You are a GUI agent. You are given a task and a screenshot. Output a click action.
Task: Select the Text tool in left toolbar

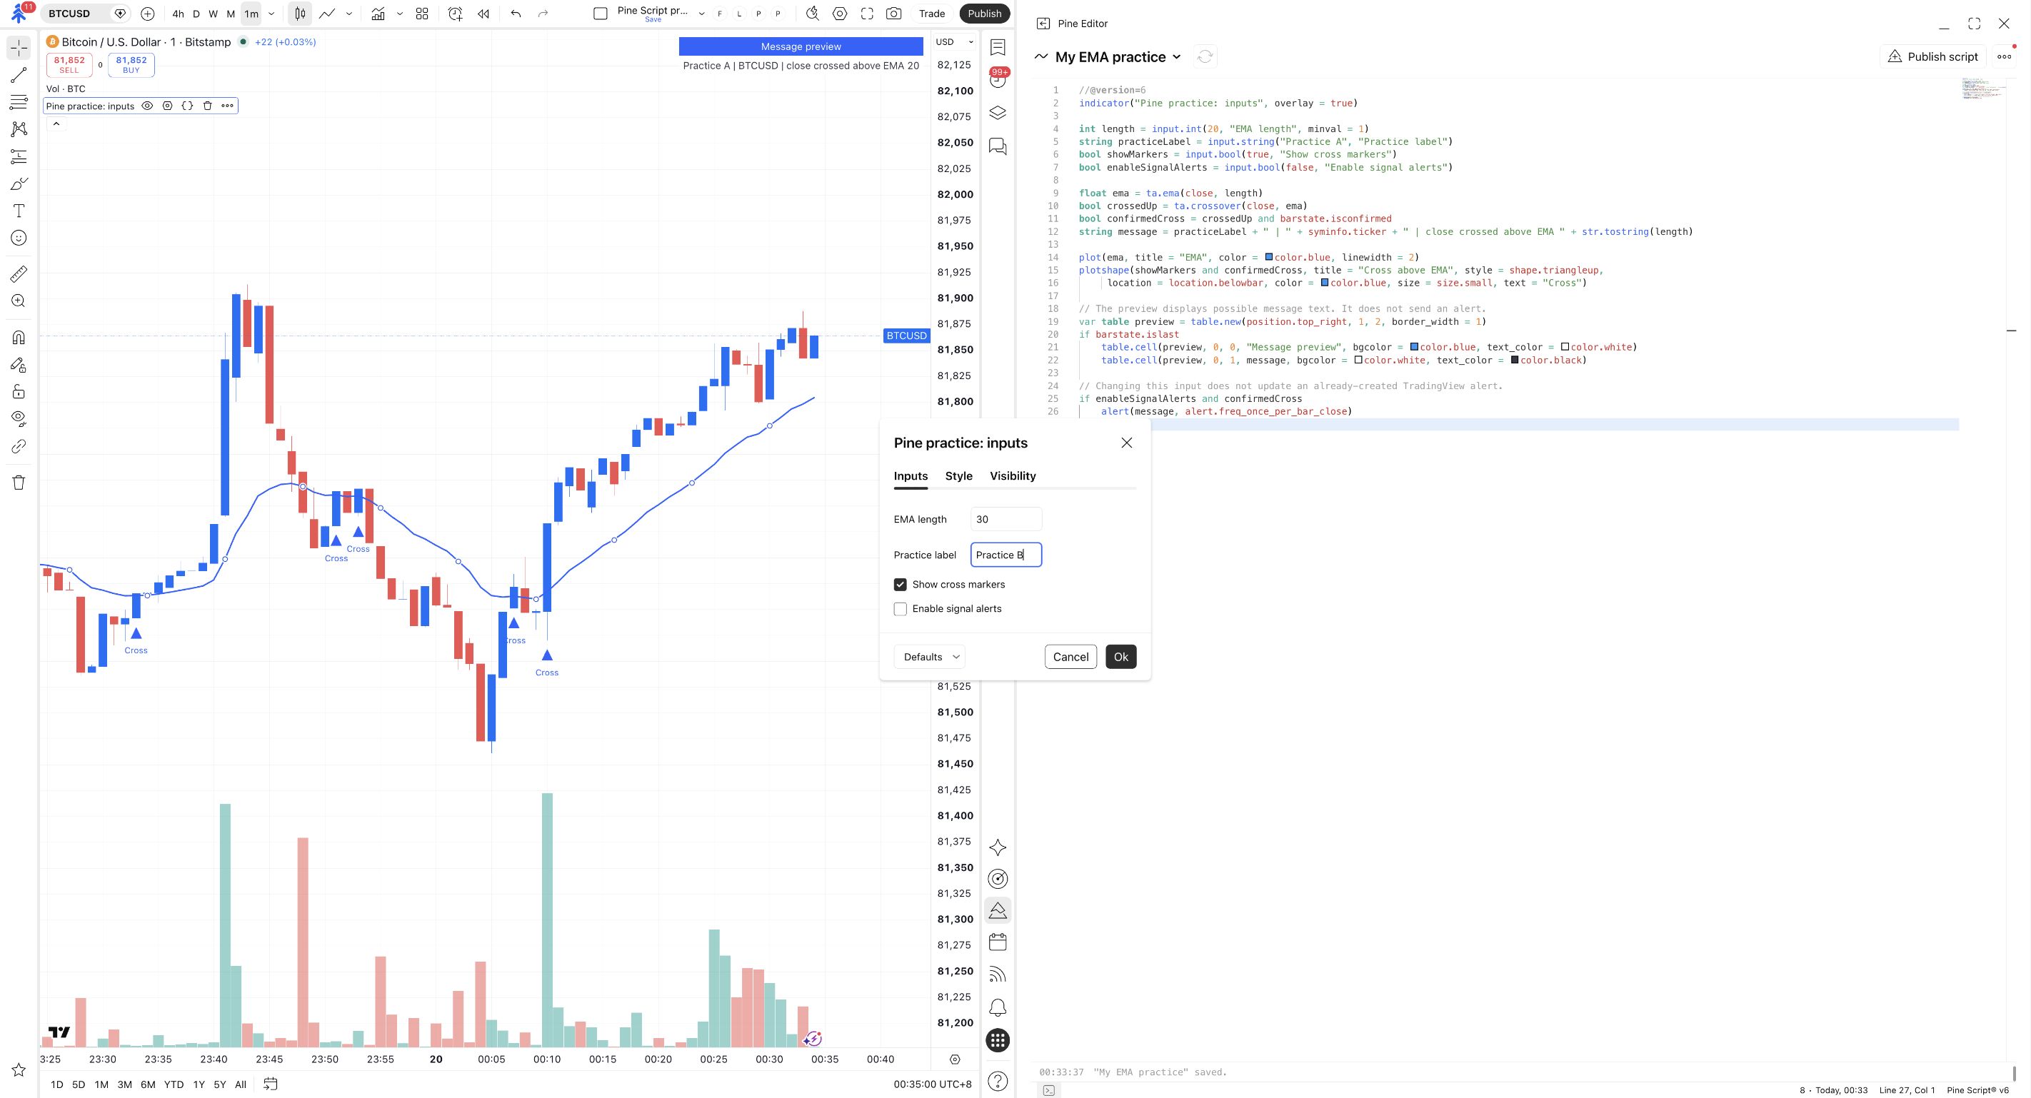coord(19,211)
